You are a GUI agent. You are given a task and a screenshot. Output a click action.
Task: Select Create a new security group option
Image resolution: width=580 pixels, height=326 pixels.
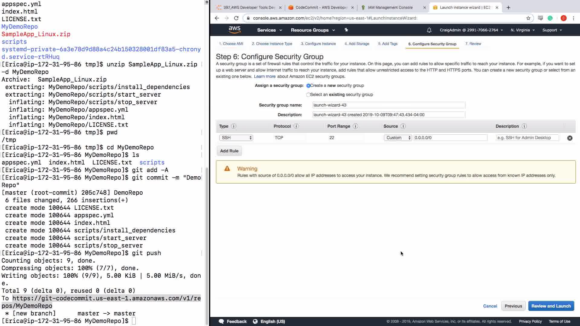pyautogui.click(x=308, y=86)
